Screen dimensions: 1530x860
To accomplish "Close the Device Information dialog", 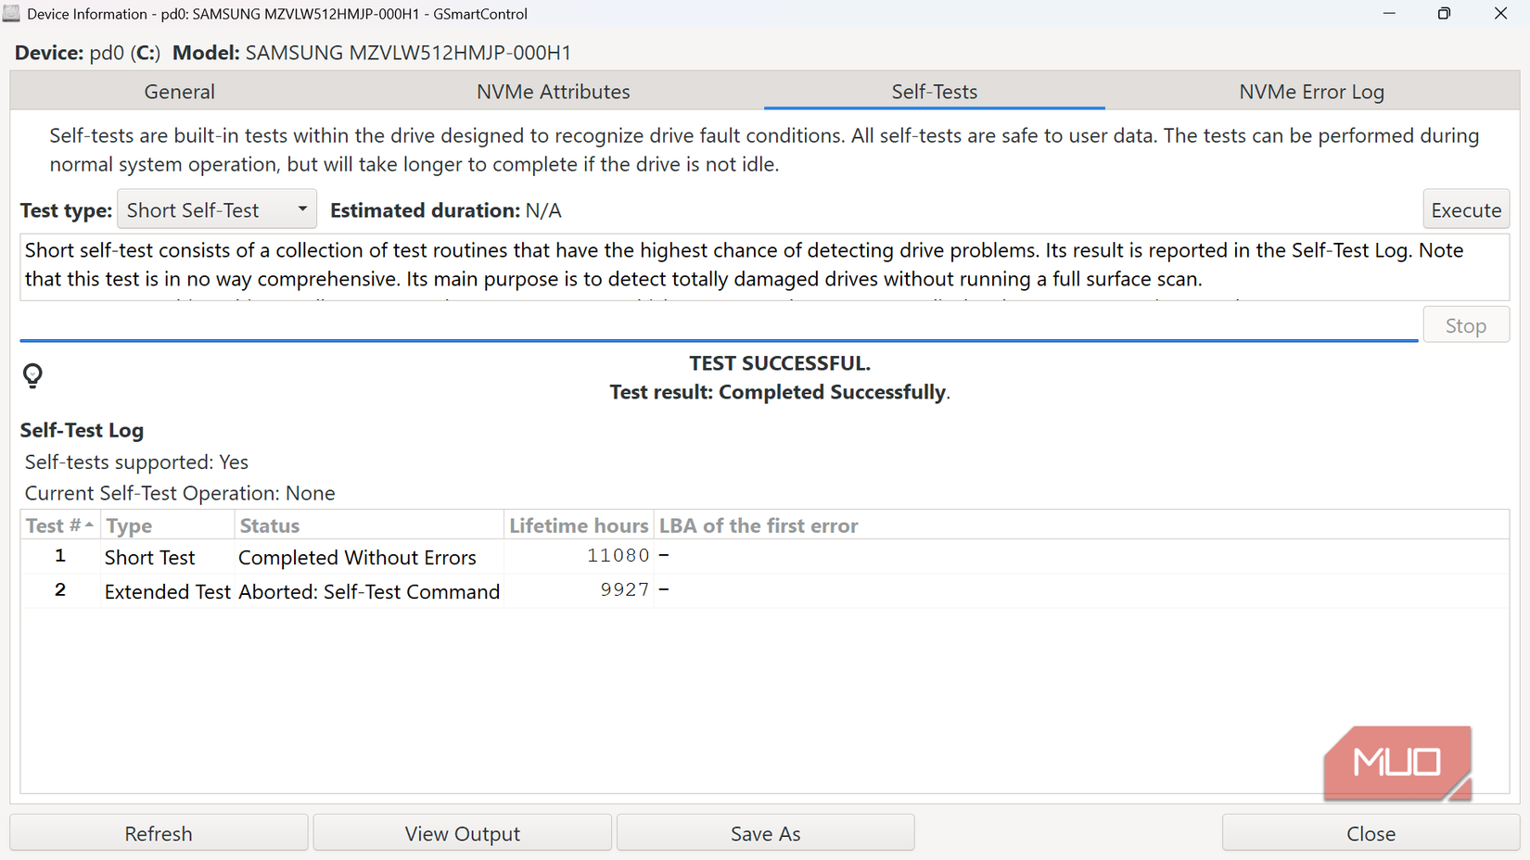I will 1371,833.
